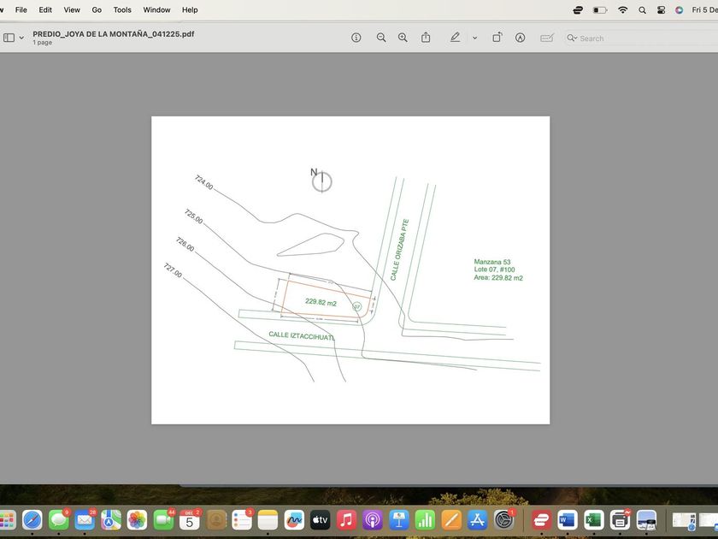Screen dimensions: 718x539
Task: Open the document info inspector
Action: (356, 38)
